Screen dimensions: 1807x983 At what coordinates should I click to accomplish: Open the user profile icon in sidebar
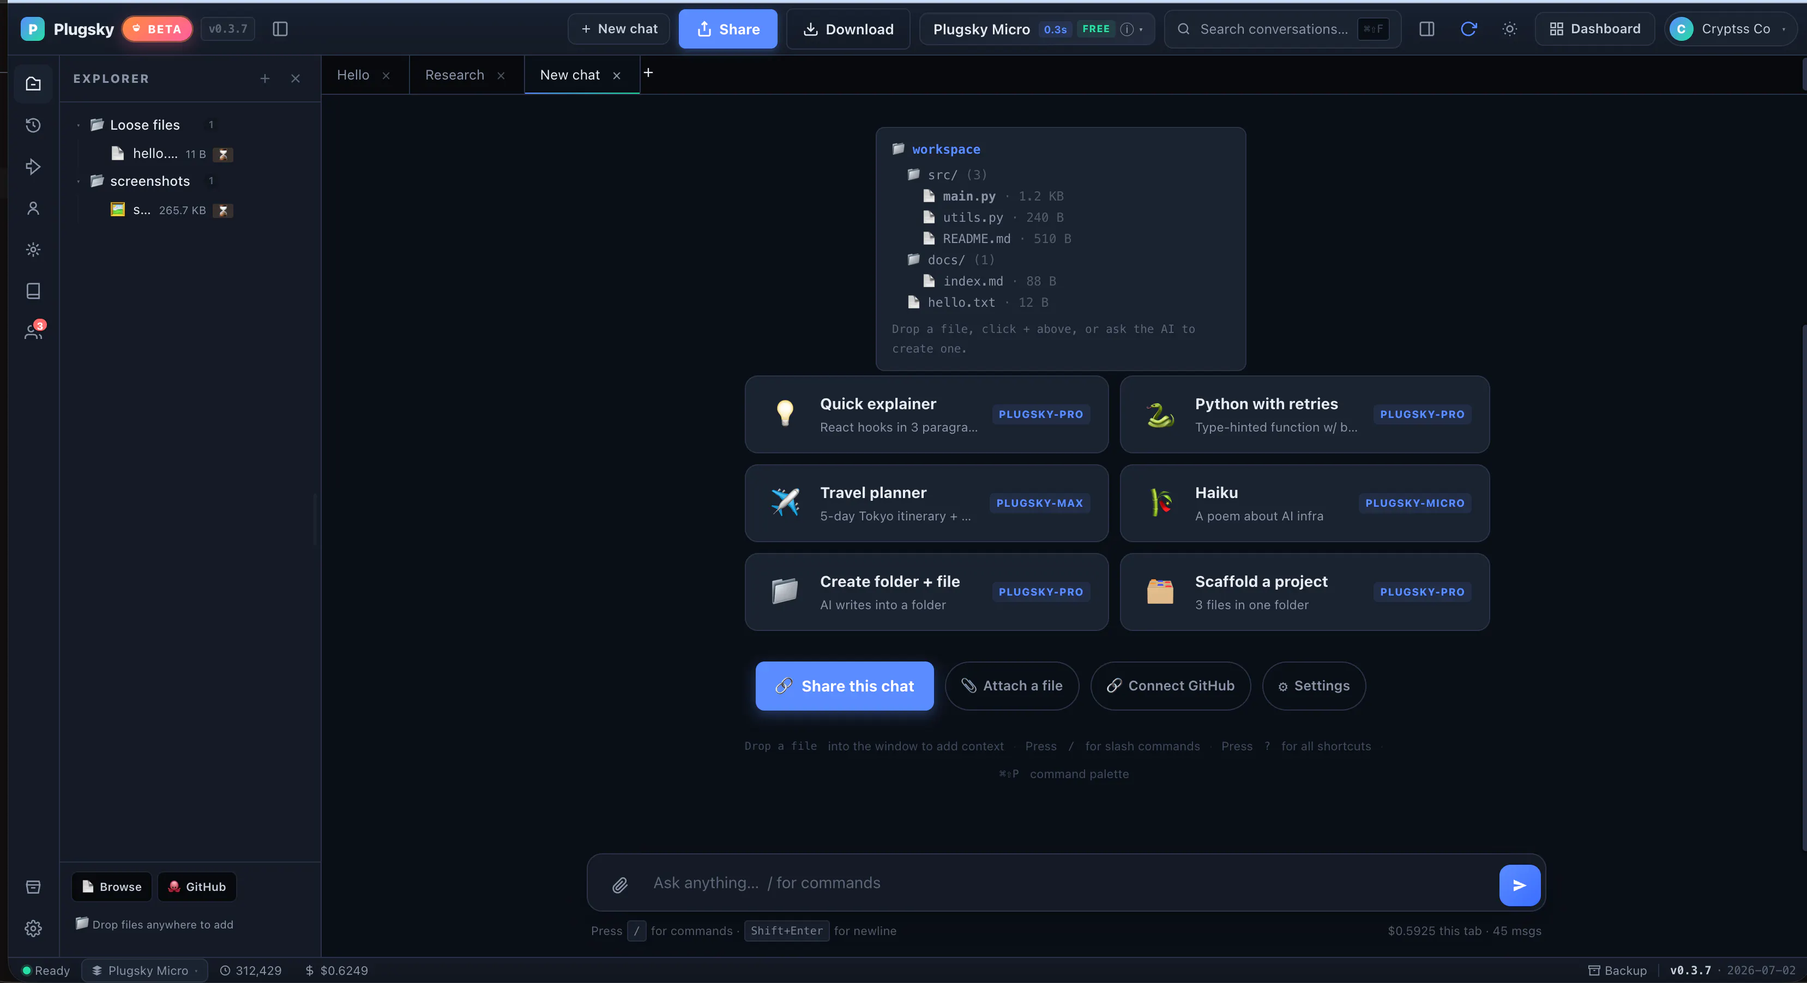click(33, 208)
